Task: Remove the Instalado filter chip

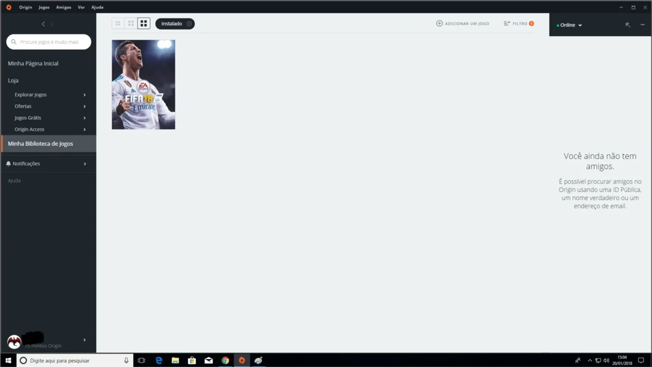Action: pos(189,24)
